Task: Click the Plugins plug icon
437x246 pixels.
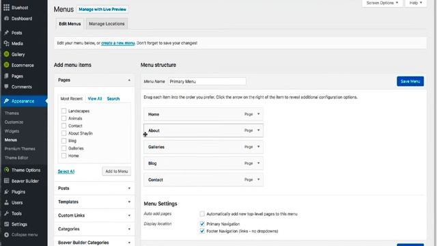Action: coord(6,191)
